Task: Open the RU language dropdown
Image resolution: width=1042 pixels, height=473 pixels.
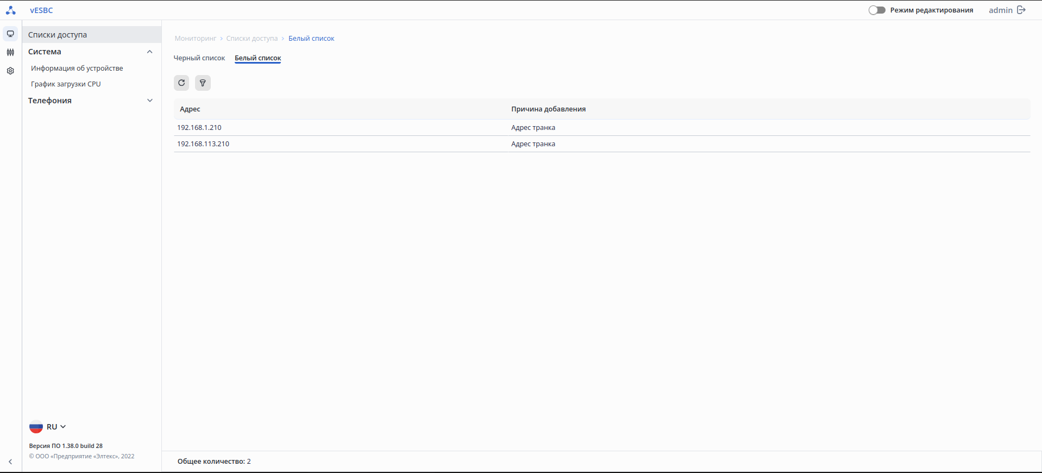Action: [56, 427]
